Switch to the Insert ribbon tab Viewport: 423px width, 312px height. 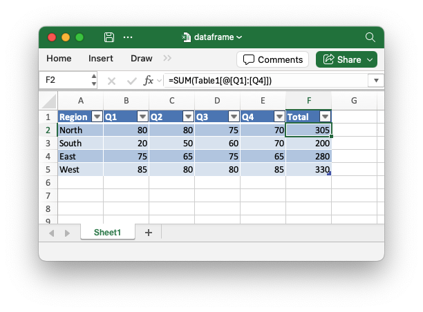101,59
